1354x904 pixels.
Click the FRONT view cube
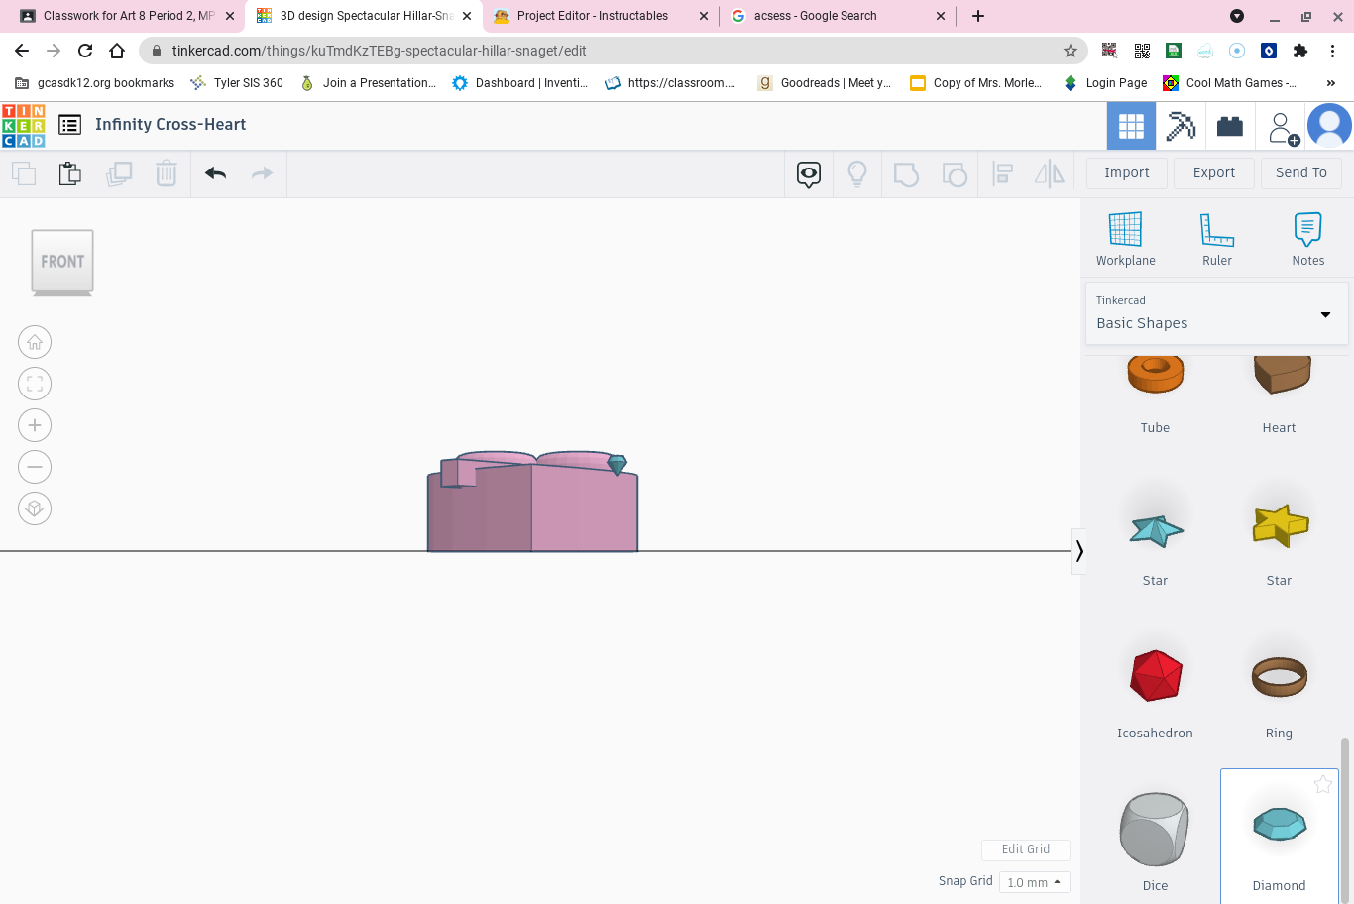[x=62, y=262]
